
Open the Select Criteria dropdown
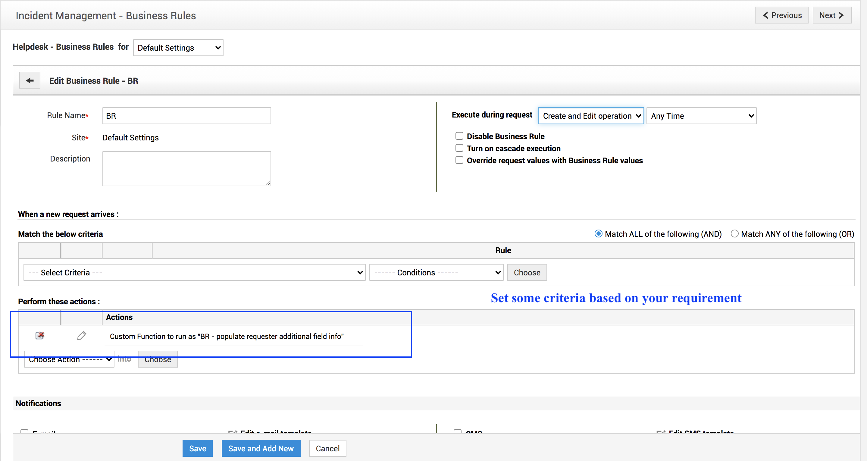[194, 272]
